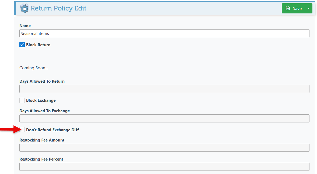The image size is (317, 174).
Task: Click the Coming Soon... text
Action: click(x=34, y=68)
